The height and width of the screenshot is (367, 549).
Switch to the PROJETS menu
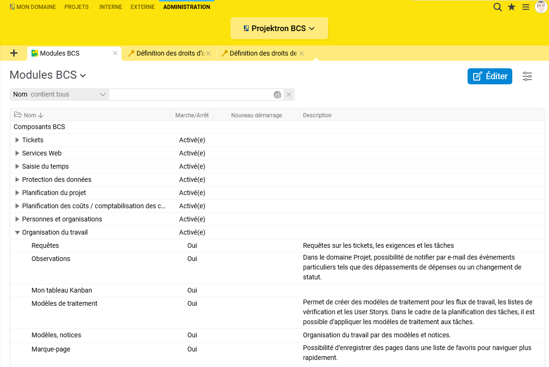point(76,7)
